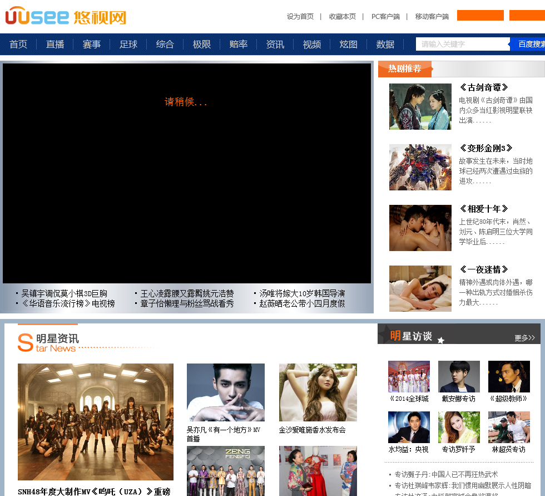
Task: Open the SNH48 group large photo
Action: point(96,422)
